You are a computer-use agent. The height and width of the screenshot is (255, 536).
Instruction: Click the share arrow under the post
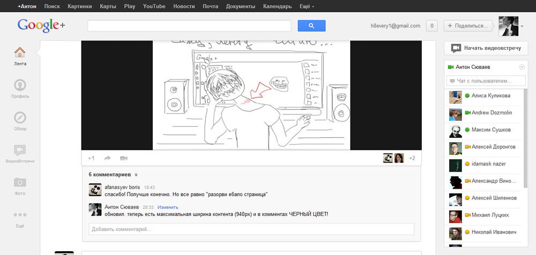point(108,158)
